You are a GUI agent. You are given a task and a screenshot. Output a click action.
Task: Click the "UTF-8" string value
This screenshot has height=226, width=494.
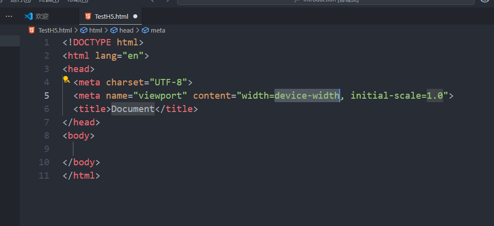point(168,82)
